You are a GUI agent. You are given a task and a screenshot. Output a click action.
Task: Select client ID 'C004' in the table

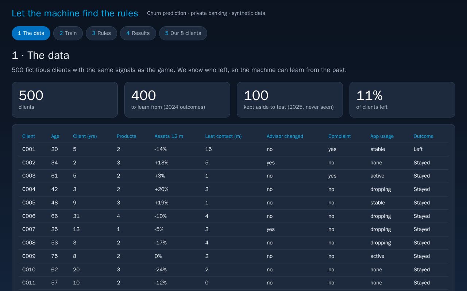click(29, 189)
